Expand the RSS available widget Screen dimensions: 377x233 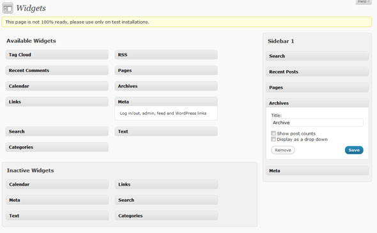[166, 55]
